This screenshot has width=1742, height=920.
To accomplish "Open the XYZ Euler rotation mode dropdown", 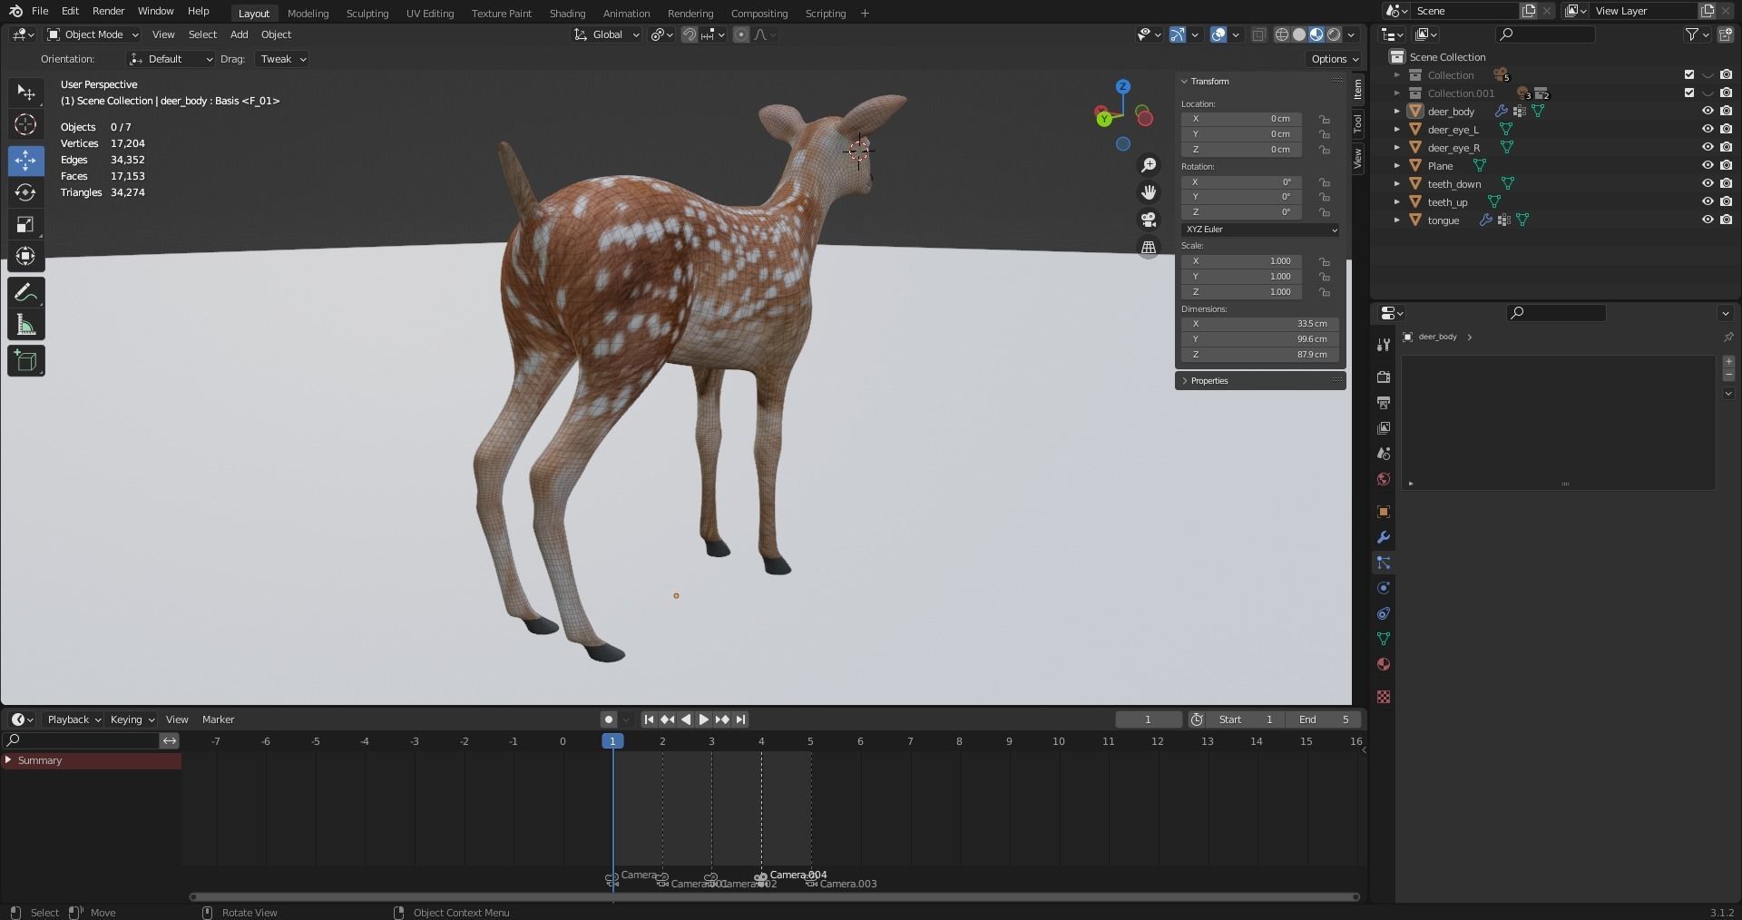I will click(x=1260, y=230).
